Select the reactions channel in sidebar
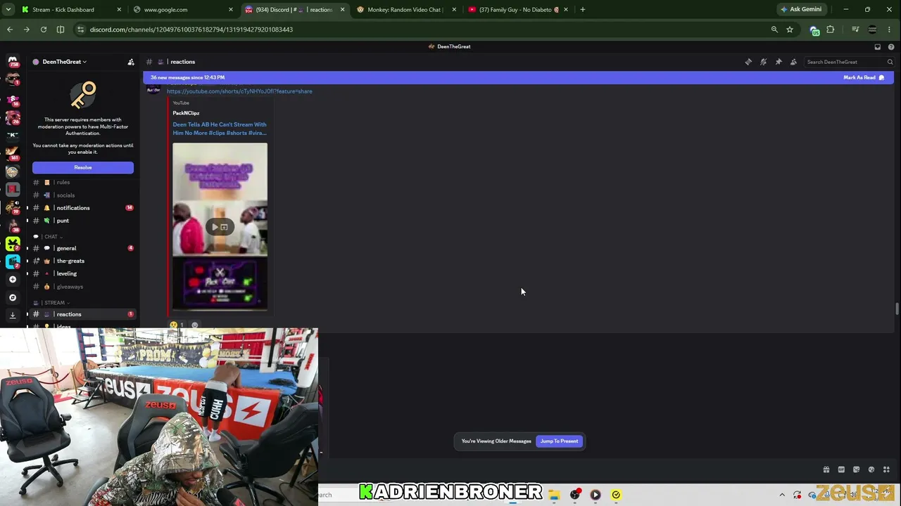The height and width of the screenshot is (506, 901). pyautogui.click(x=83, y=314)
